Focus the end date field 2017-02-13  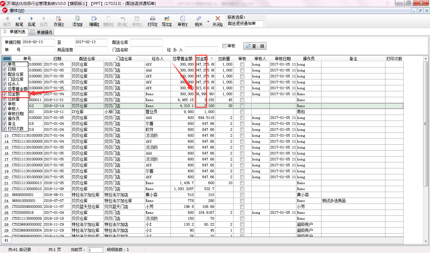(91, 42)
